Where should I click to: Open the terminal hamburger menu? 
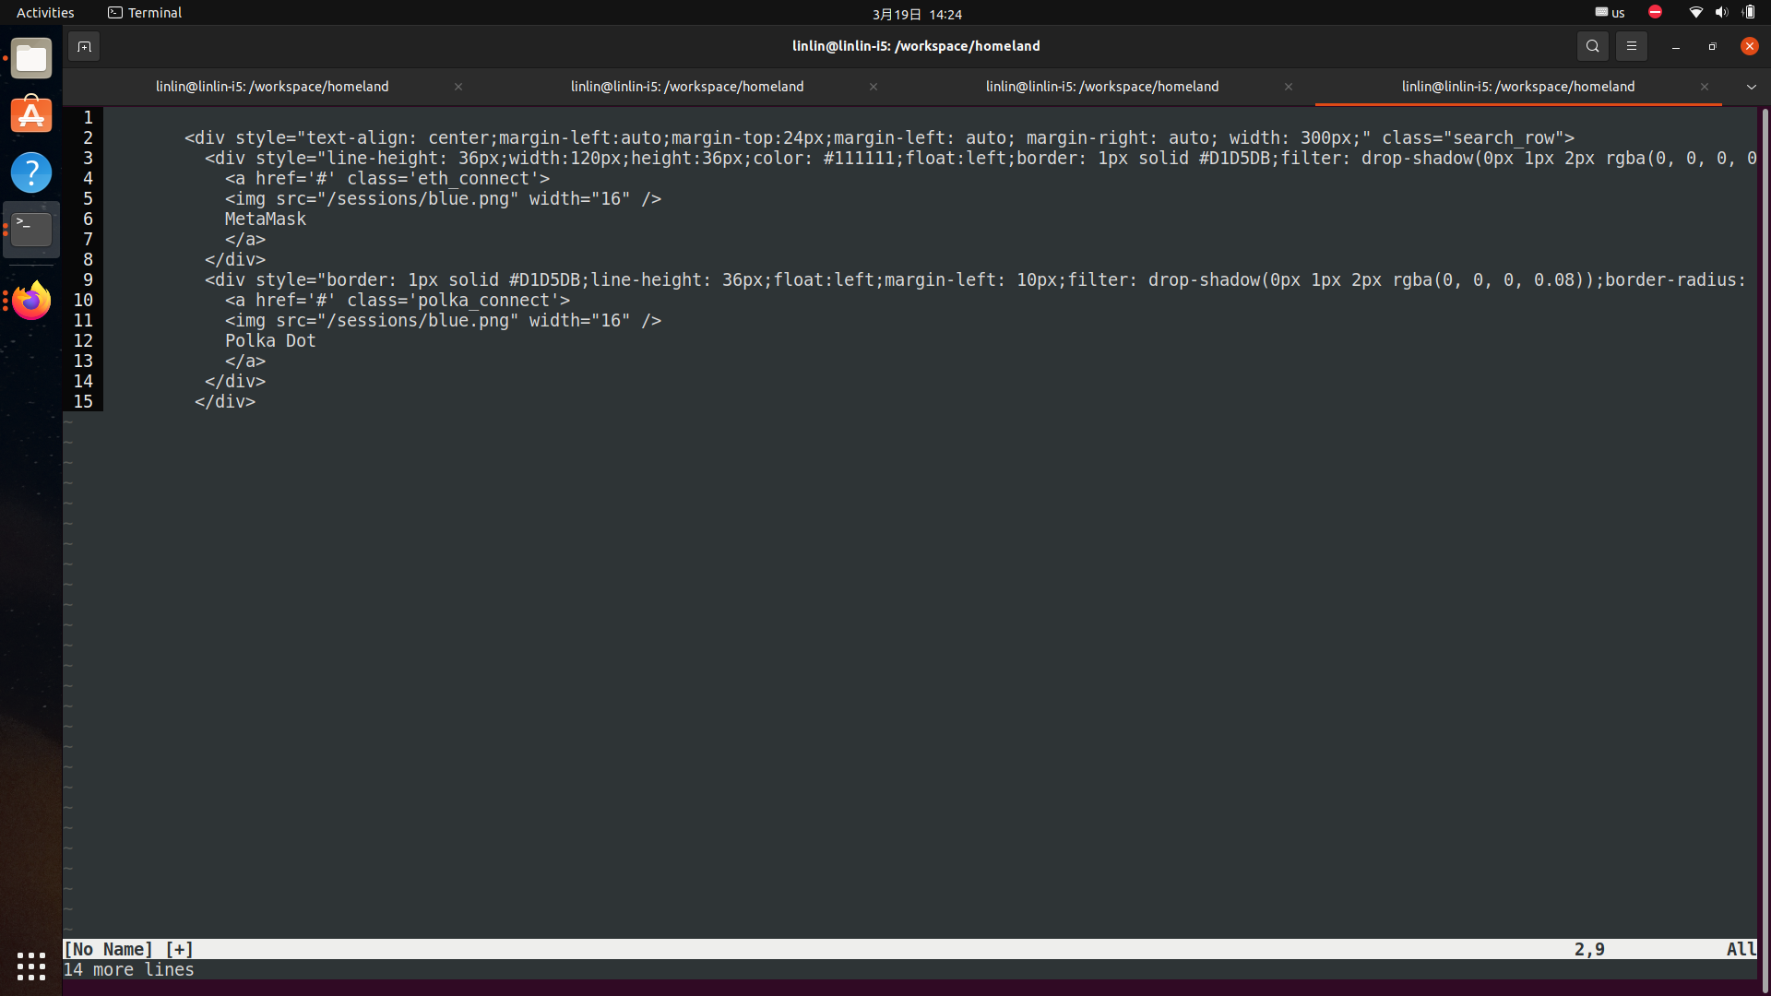[x=1631, y=46]
